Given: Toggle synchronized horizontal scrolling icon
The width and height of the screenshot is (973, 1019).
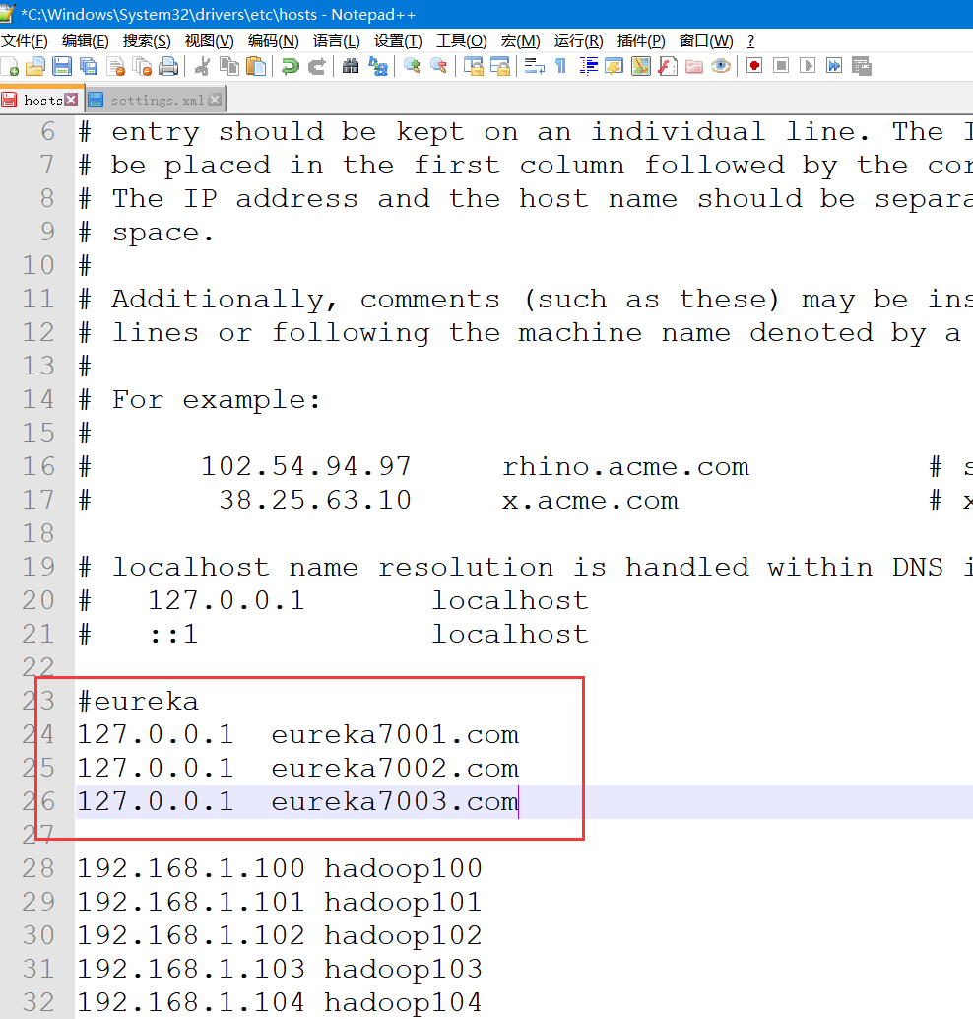Looking at the screenshot, I should click(500, 66).
